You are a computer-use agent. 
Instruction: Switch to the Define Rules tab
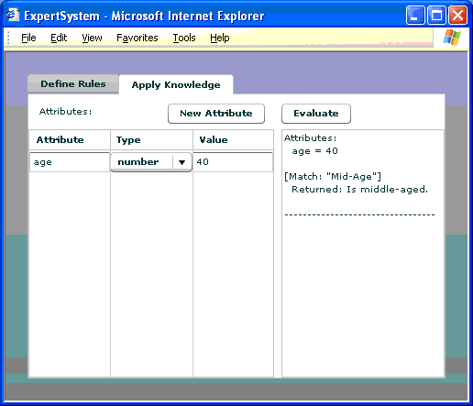click(73, 84)
